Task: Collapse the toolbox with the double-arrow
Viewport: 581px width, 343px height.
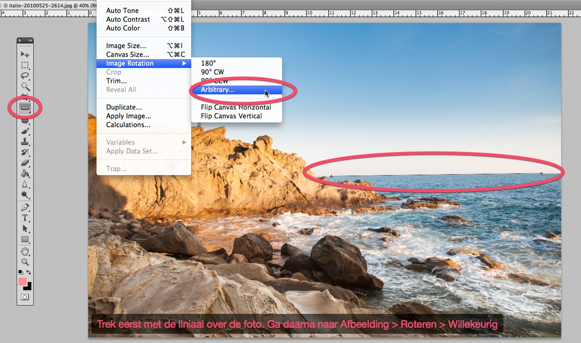Action: [x=31, y=41]
